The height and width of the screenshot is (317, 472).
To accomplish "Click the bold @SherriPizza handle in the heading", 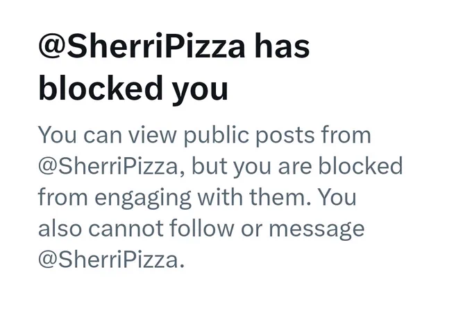I will [x=142, y=47].
